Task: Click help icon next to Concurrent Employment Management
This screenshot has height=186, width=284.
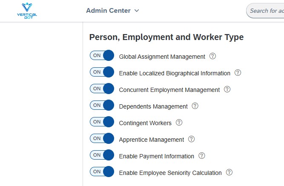Action: pyautogui.click(x=227, y=89)
